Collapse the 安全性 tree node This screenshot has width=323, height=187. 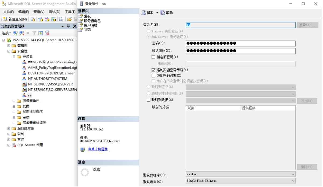coord(9,51)
